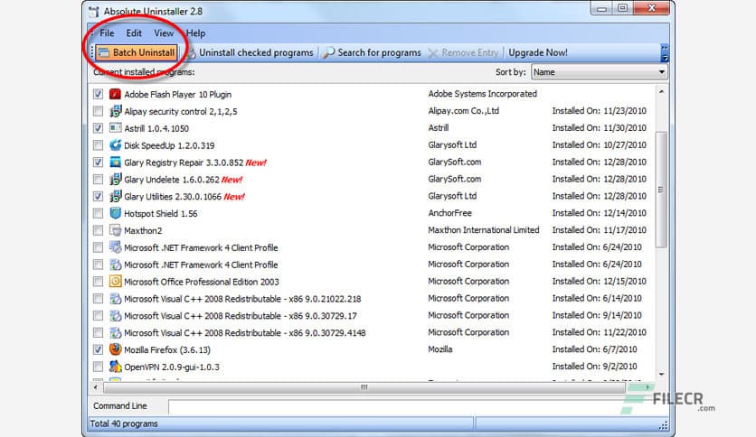Check the Disk SpeedUp checkbox

pos(98,144)
